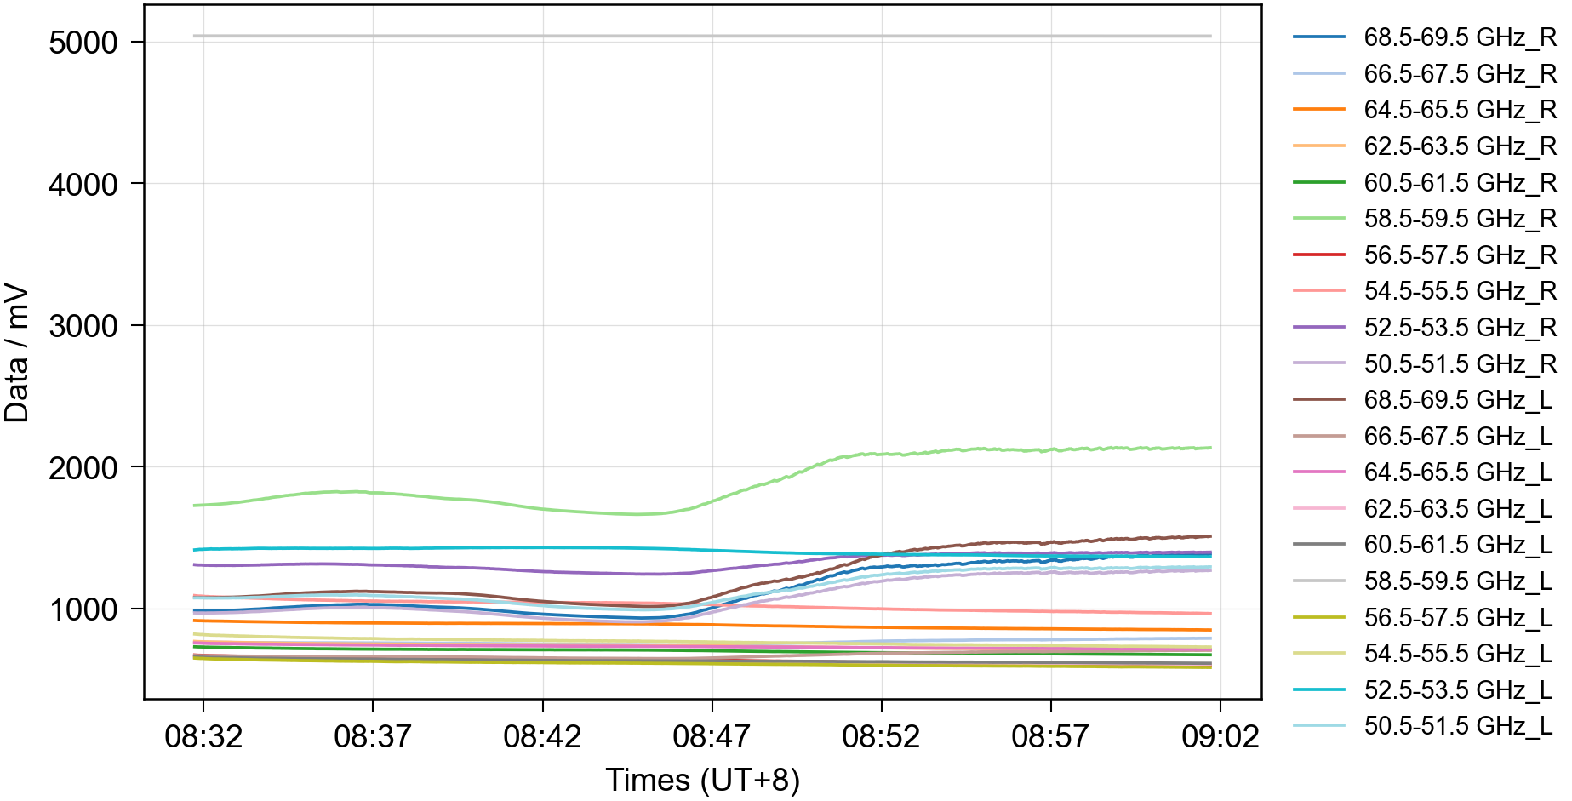Image resolution: width=1572 pixels, height=801 pixels.
Task: Click the 08:47 x-axis tick label
Action: click(712, 736)
